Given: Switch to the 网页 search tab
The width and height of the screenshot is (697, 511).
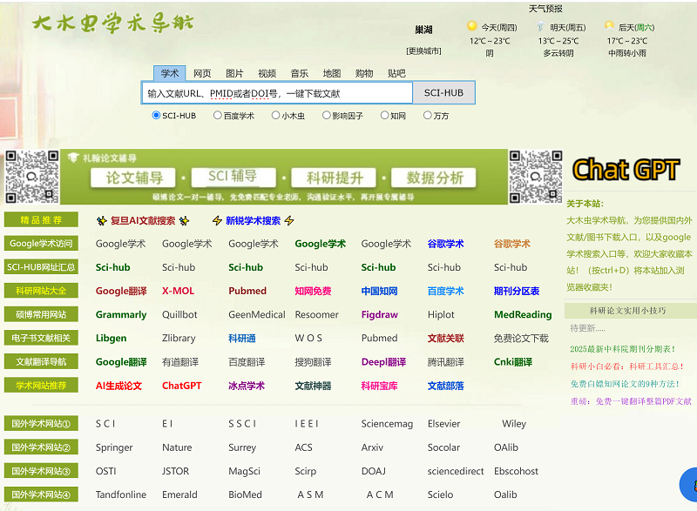Looking at the screenshot, I should [x=202, y=73].
